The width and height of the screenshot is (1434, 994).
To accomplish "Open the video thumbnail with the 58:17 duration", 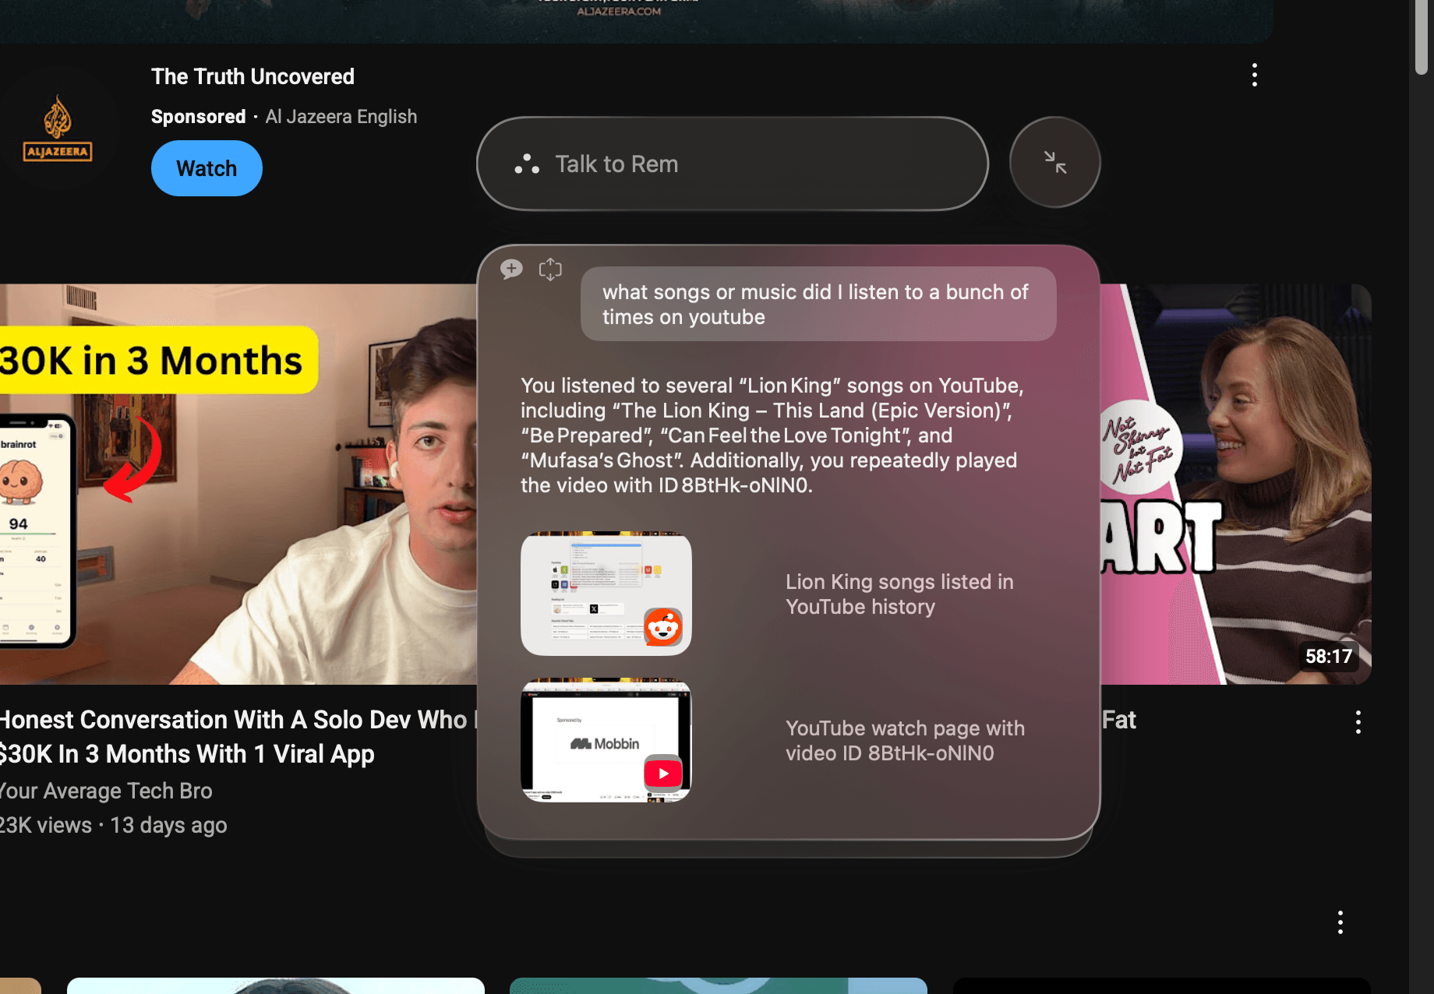I will click(x=1235, y=484).
